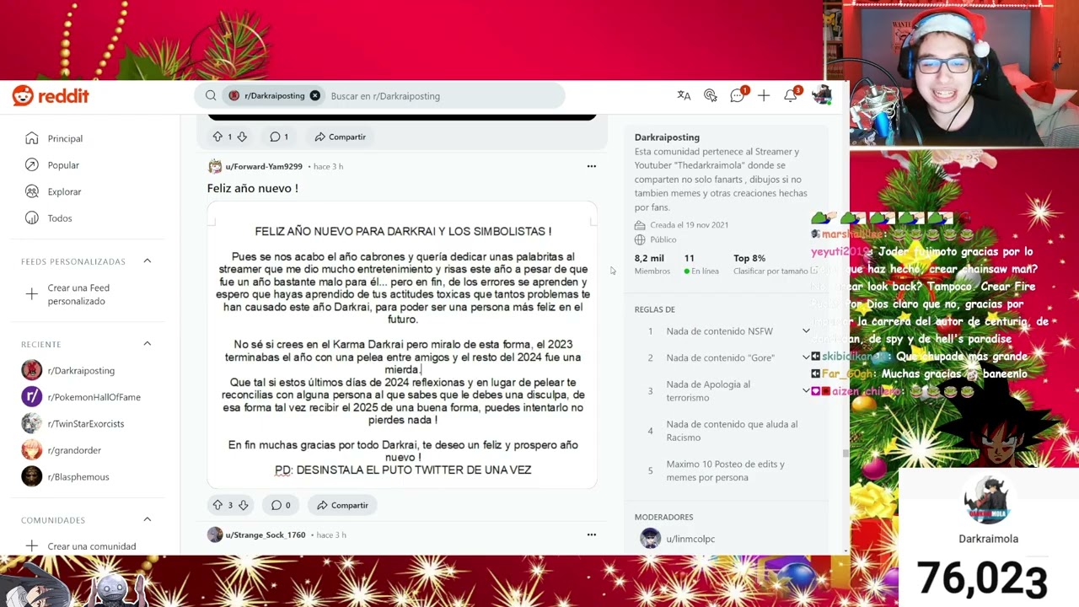Click the 8,2 mil Miembros stat
This screenshot has width=1079, height=607.
pos(652,264)
